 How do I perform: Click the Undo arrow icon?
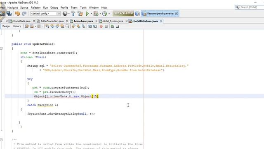pos(17,14)
